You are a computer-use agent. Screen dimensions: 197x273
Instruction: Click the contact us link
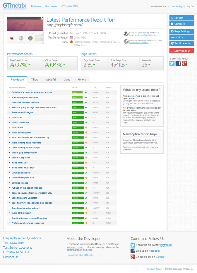click(x=139, y=147)
